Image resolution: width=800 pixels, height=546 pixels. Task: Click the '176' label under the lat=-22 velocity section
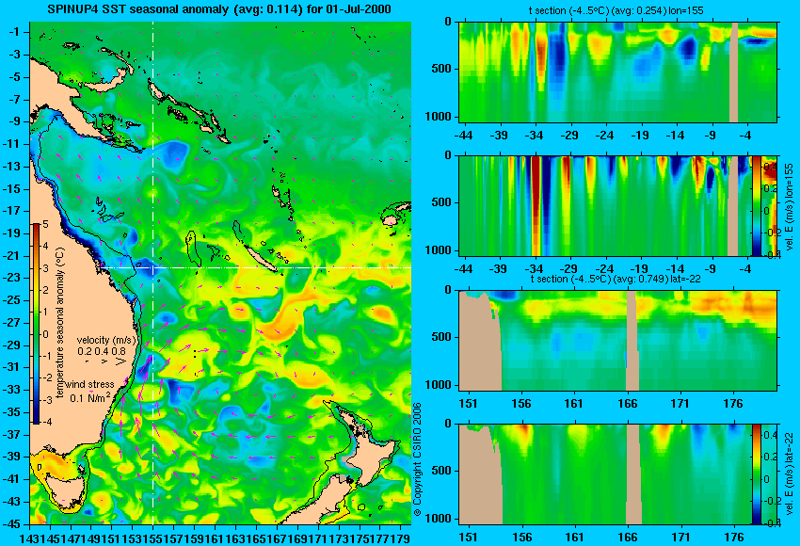point(733,538)
